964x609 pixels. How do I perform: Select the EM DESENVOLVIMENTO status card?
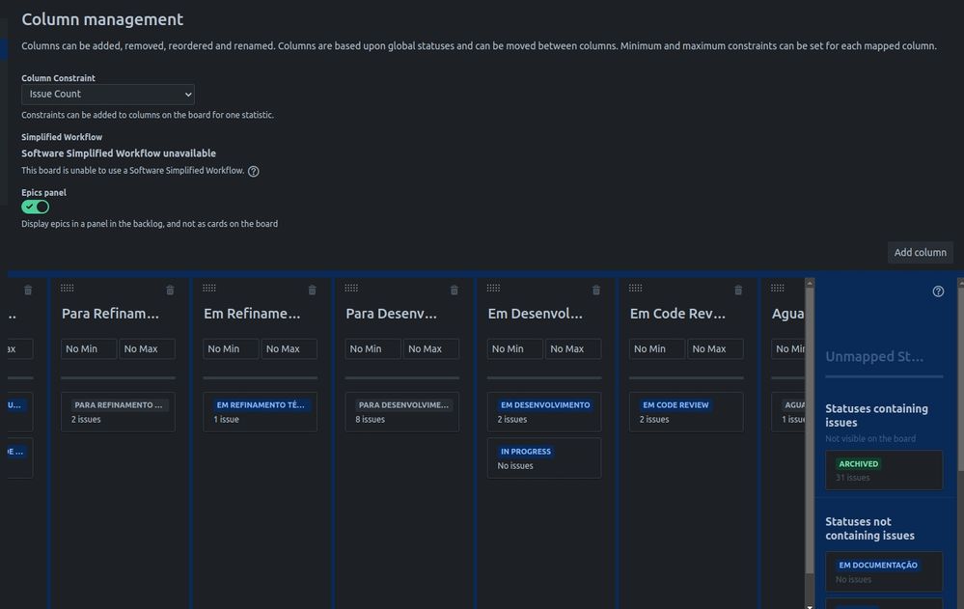tap(544, 412)
